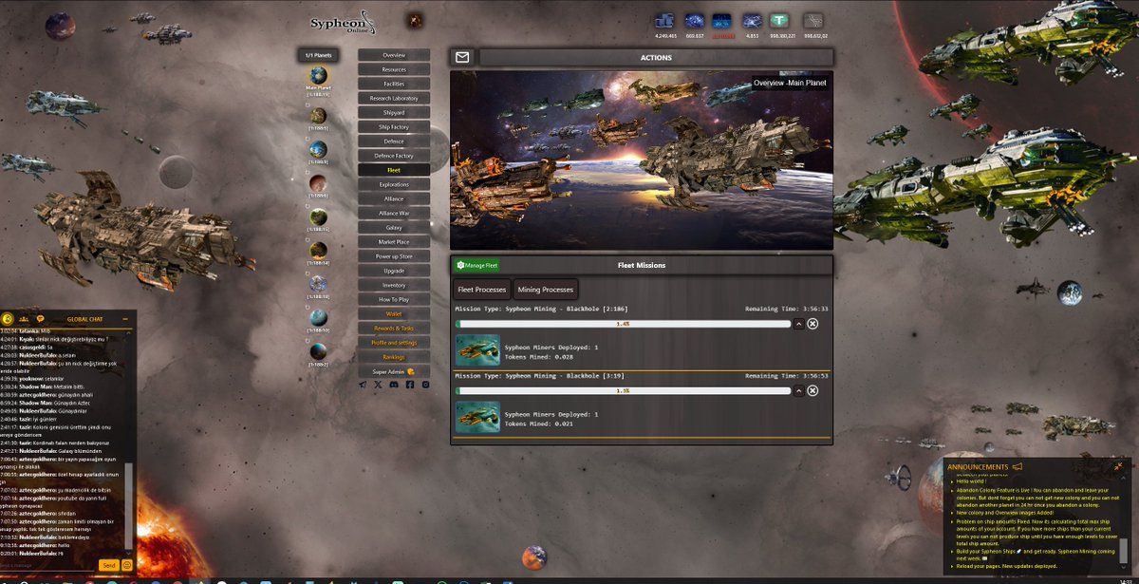Image resolution: width=1139 pixels, height=584 pixels.
Task: Switch to the Mining Processes tab
Action: click(x=545, y=290)
